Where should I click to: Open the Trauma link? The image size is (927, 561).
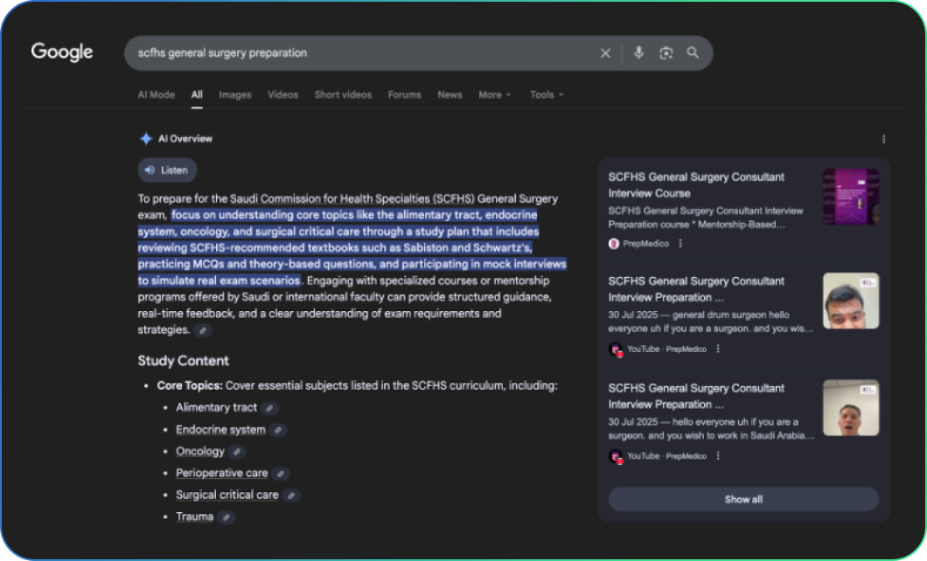pyautogui.click(x=194, y=516)
